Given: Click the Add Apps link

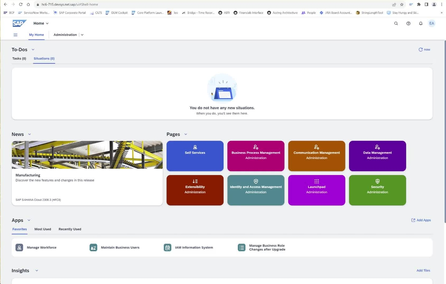Looking at the screenshot, I should [421, 220].
